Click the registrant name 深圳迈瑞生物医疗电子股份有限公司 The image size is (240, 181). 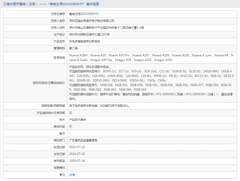pos(92,21)
